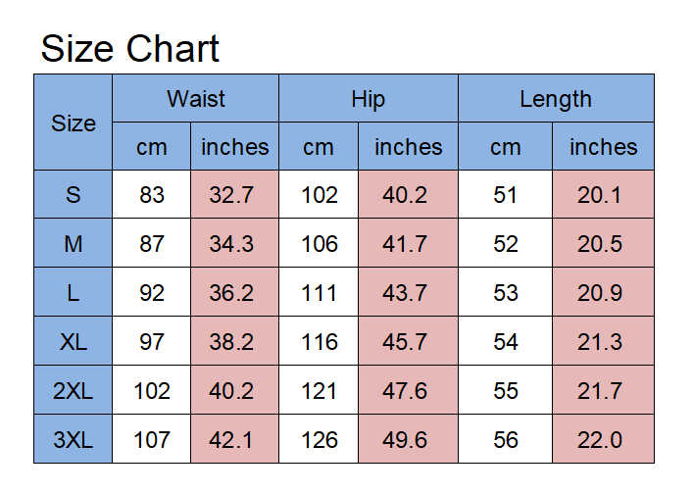693x494 pixels.
Task: Select the XL size row label
Action: [74, 342]
